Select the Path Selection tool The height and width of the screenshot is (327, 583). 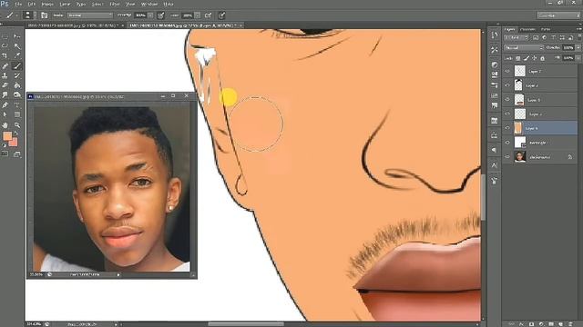tap(5, 115)
